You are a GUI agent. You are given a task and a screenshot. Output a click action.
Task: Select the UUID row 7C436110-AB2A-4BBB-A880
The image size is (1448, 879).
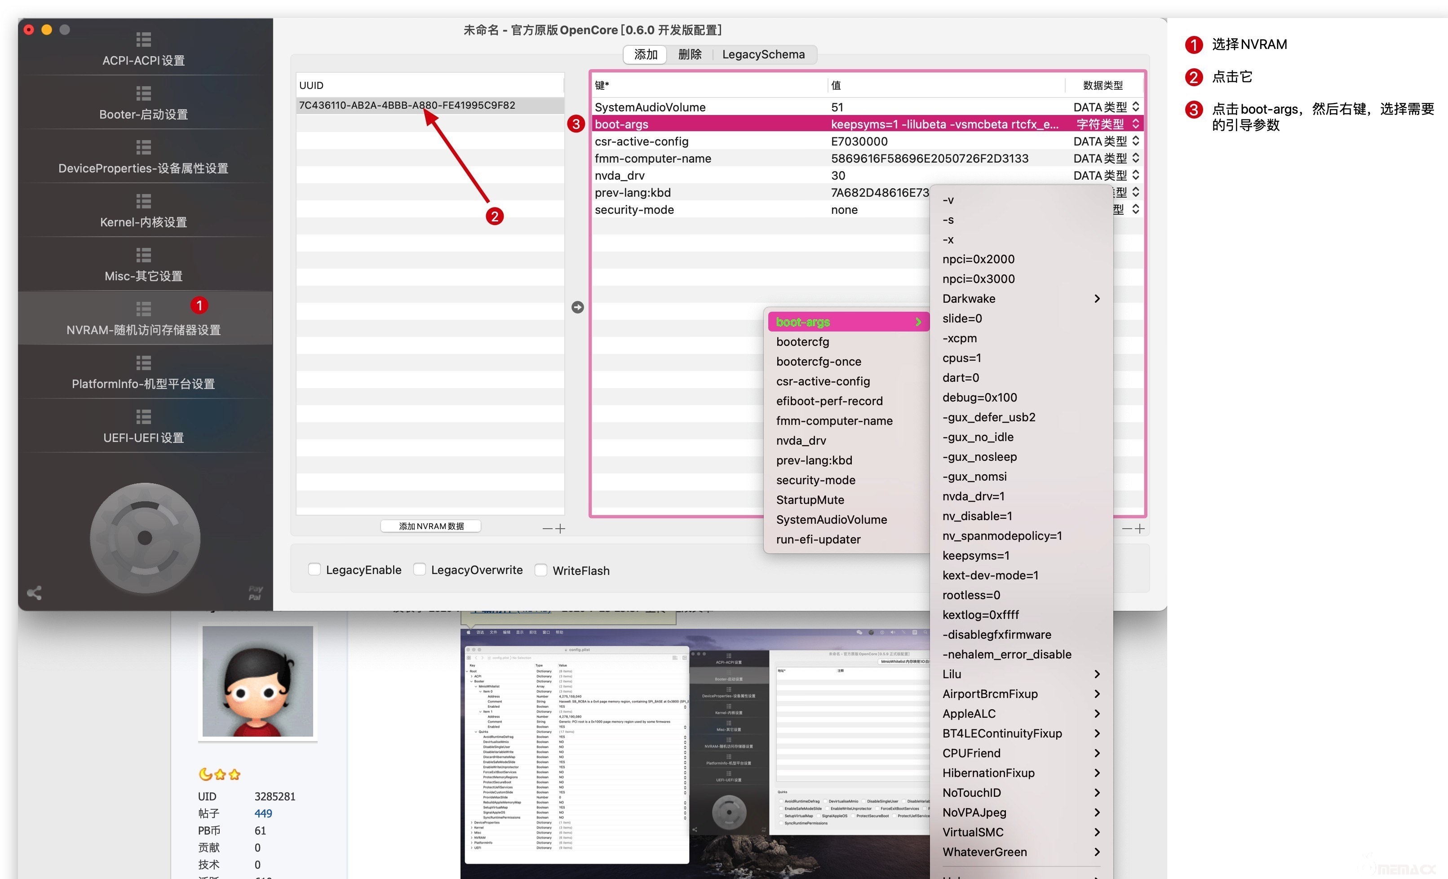(x=407, y=105)
